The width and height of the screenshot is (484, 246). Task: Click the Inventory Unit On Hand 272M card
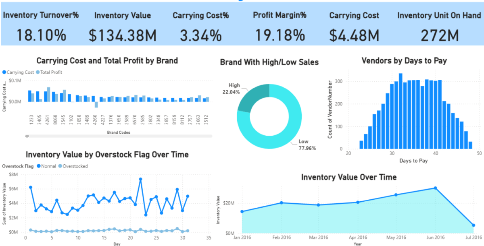coord(439,35)
